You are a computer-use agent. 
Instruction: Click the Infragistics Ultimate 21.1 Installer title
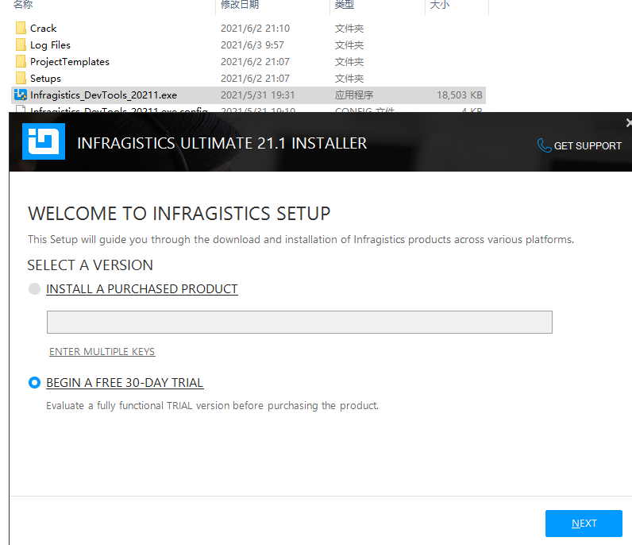point(222,143)
